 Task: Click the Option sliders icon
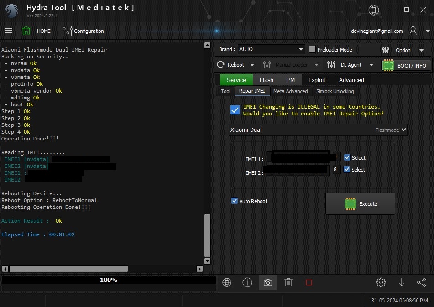pos(386,50)
